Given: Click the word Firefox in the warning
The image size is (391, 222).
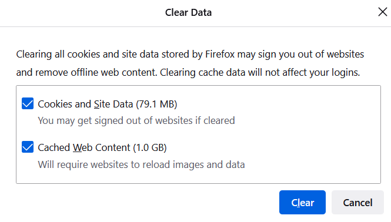Looking at the screenshot, I should 220,54.
